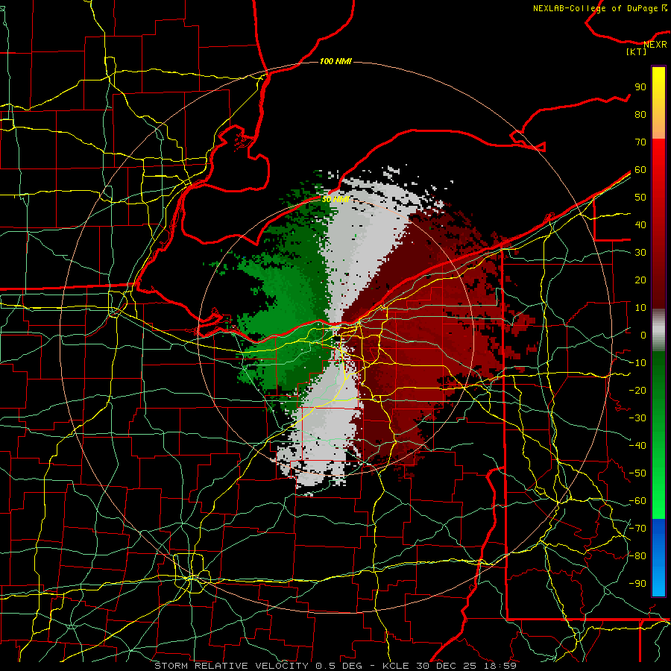Click the positive 90 scale label
Viewport: 671px width, 671px height.
coord(640,87)
